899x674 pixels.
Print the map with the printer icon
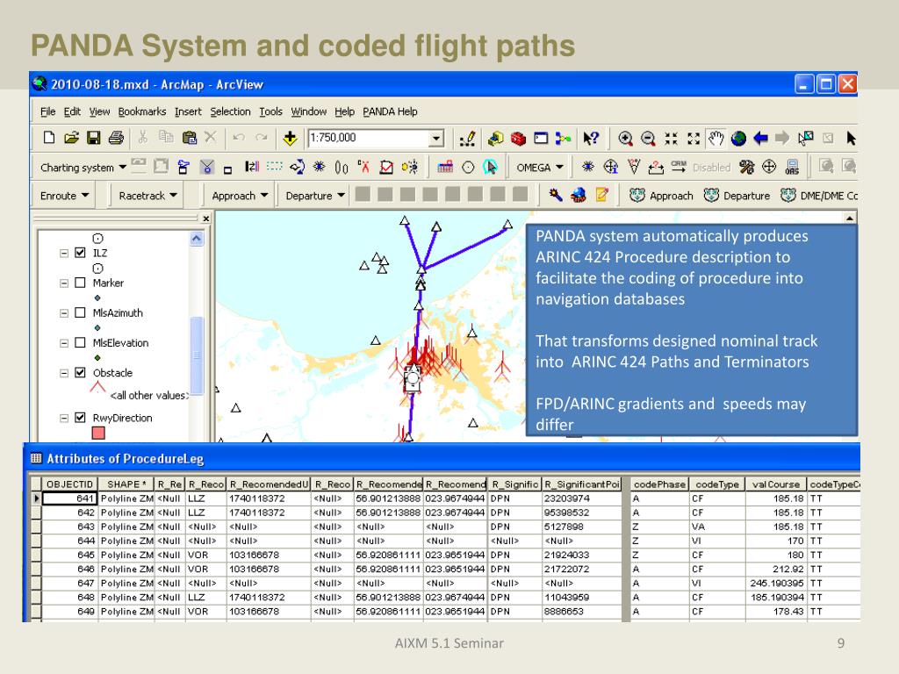click(x=116, y=138)
